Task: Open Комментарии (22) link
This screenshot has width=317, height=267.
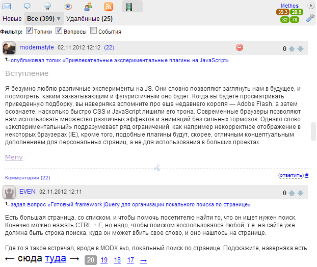Action: 28,178
